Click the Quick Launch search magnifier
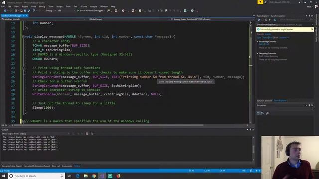Viewport: 319px width, 179px height. 300,2
